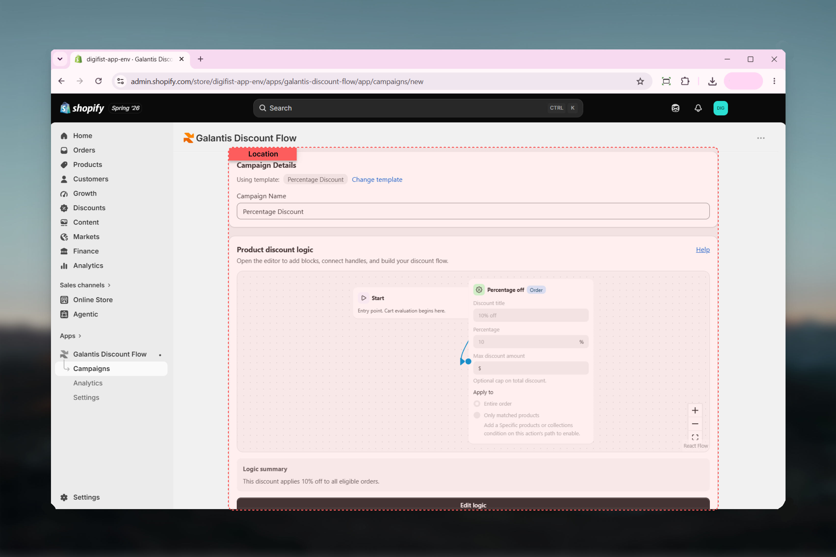
Task: Zoom in on the flow canvas
Action: (695, 411)
